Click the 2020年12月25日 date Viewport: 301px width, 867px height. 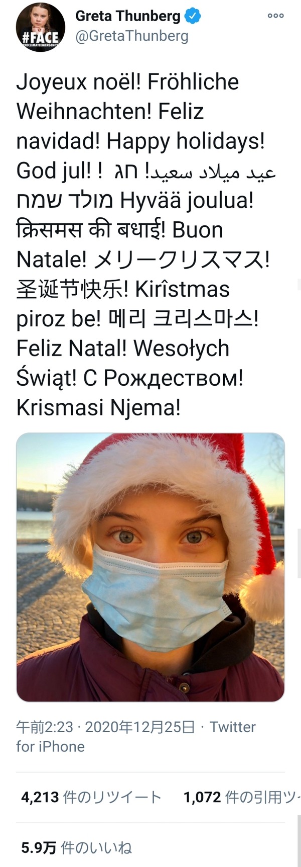coord(139,727)
